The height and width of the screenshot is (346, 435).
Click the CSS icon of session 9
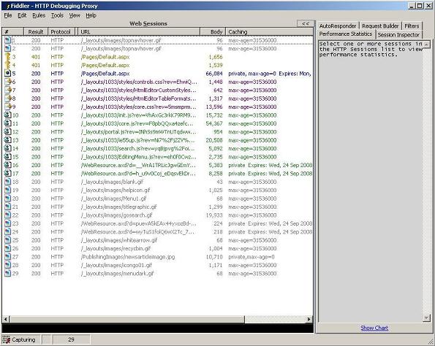[8, 107]
